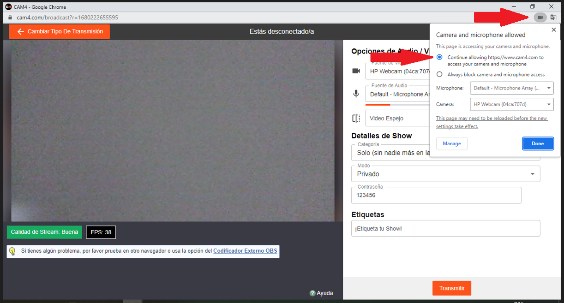
Task: Open the Codificador Externo OBS link
Action: (245, 251)
